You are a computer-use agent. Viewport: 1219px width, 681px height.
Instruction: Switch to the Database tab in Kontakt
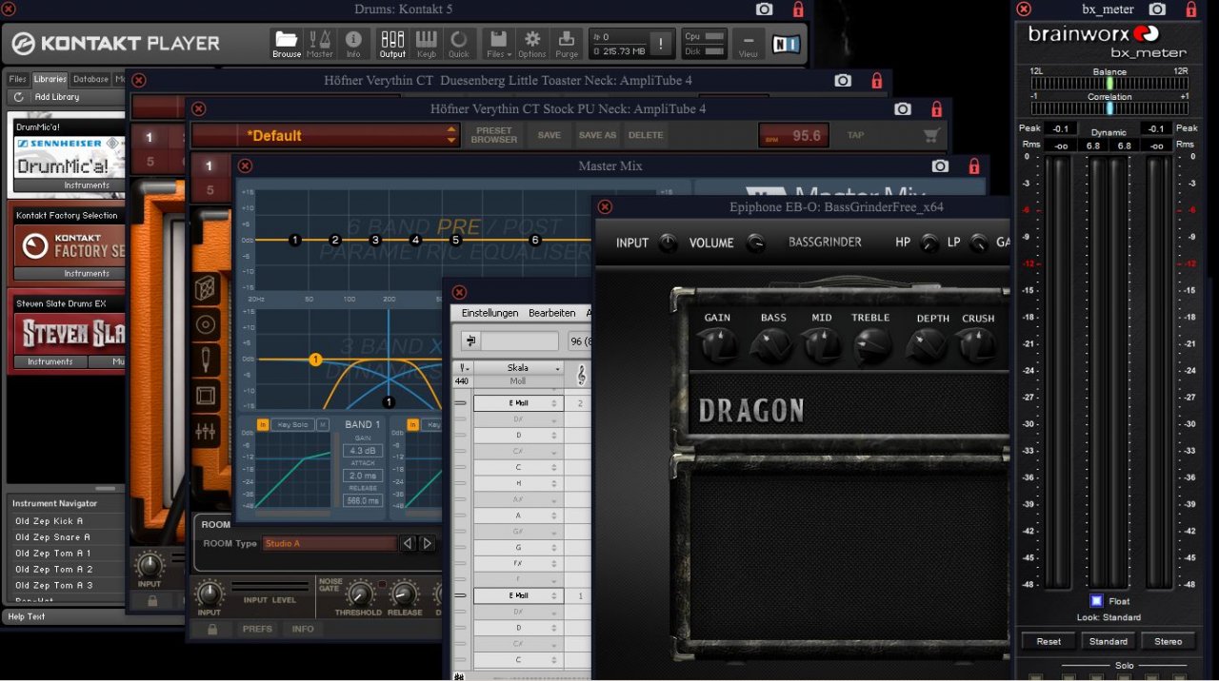tap(90, 80)
